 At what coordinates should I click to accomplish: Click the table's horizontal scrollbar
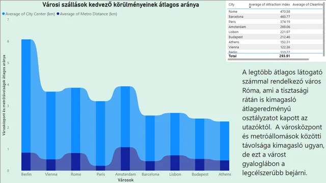(268, 59)
